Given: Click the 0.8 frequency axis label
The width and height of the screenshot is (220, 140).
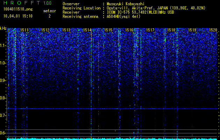Looking at the screenshot, I should coord(3,98).
